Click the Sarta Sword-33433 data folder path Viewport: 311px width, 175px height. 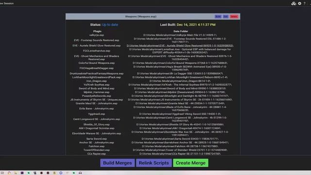(x=180, y=139)
